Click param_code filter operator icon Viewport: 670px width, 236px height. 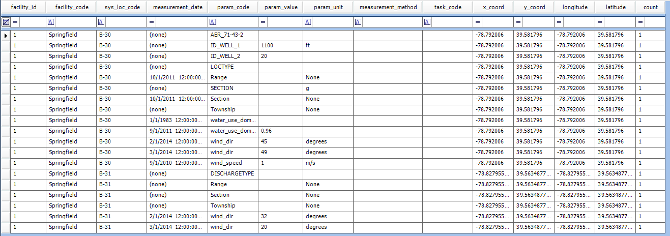click(x=213, y=22)
